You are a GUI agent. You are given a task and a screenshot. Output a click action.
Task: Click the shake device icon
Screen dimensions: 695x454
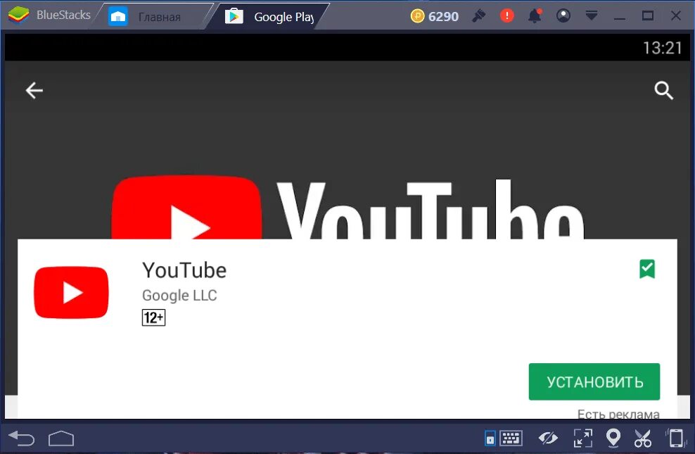click(676, 438)
